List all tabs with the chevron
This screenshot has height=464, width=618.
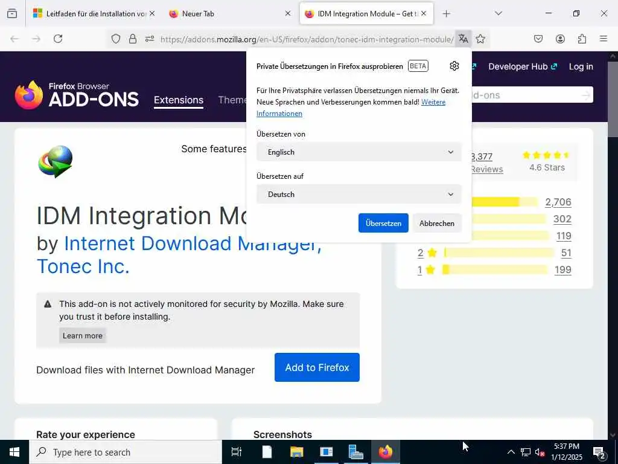[499, 13]
